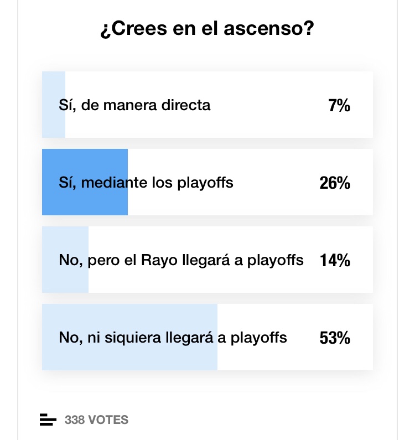Screen dimensions: 415x440
Task: Click the 7% result figure
Action: (339, 105)
